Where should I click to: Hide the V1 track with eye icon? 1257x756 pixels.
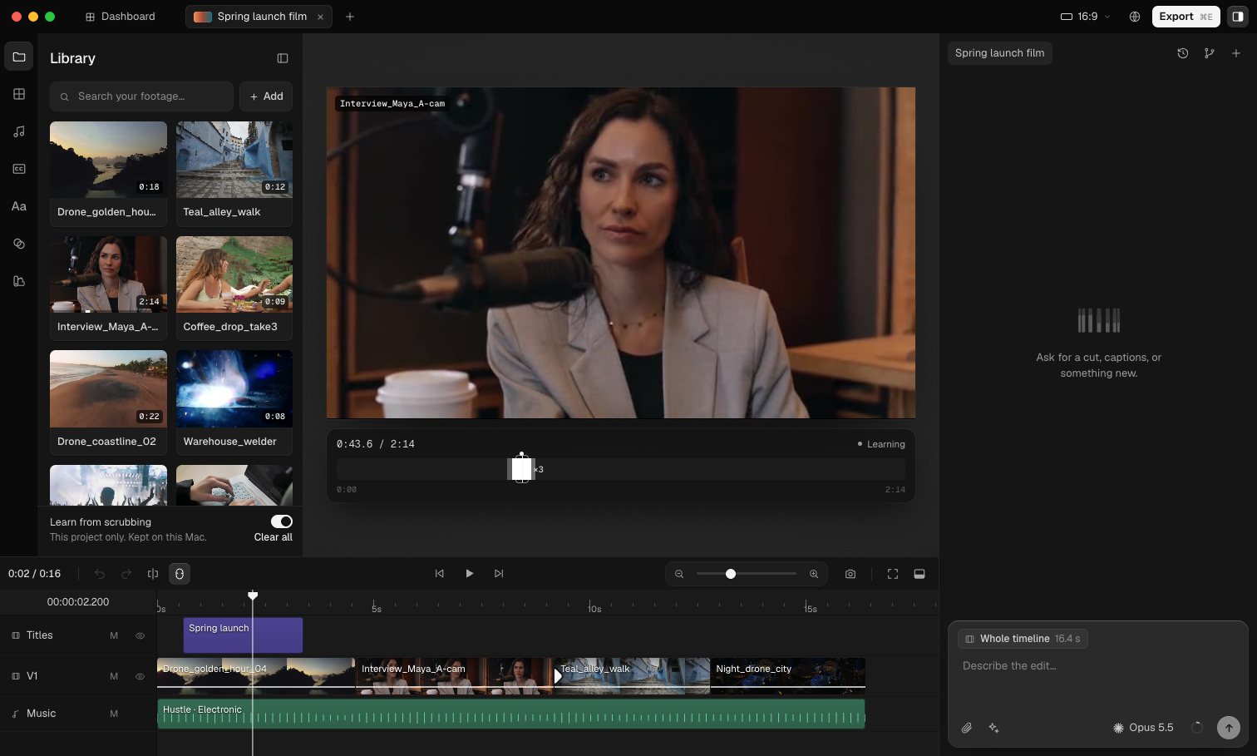[x=140, y=676]
